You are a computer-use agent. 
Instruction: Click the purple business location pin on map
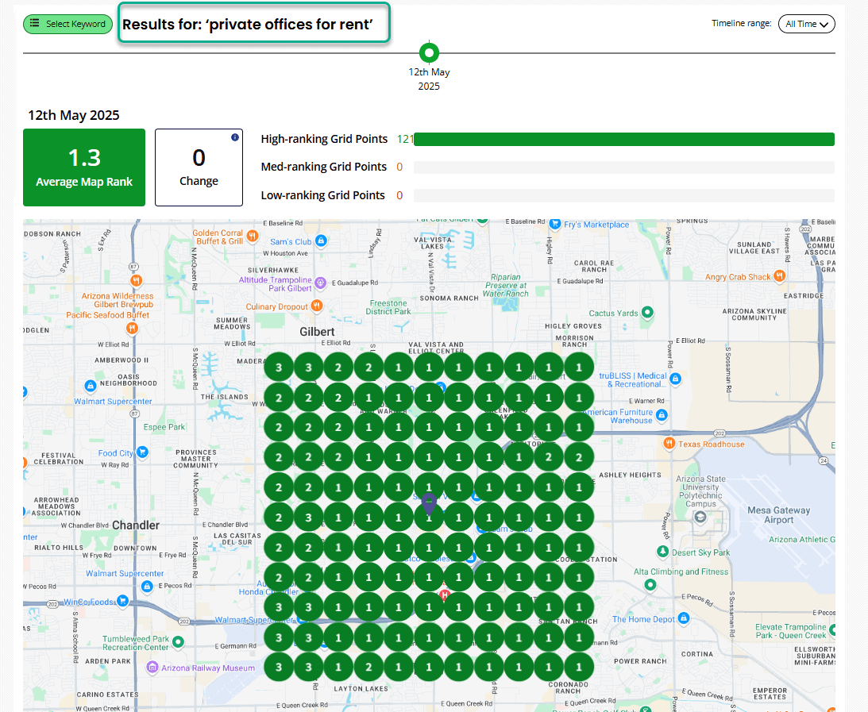click(429, 503)
